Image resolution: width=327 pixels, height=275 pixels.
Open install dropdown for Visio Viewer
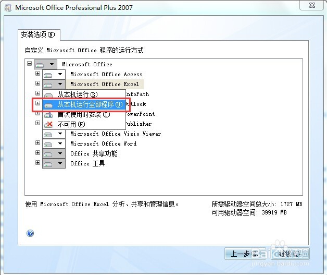click(x=54, y=134)
